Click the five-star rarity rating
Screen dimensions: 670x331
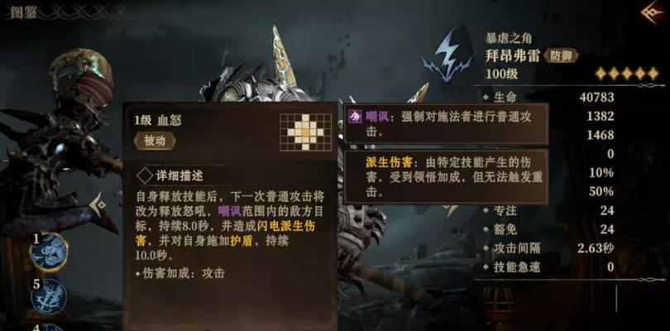tap(626, 74)
